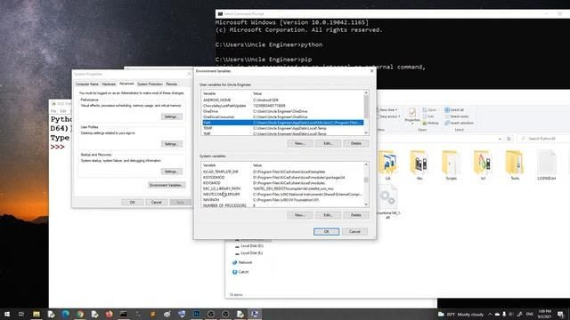570x320 pixels.
Task: Close the Environment Variables dialog
Action: coord(371,71)
